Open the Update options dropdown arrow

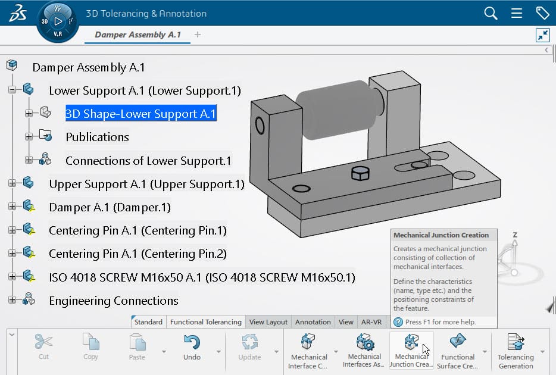(x=276, y=352)
